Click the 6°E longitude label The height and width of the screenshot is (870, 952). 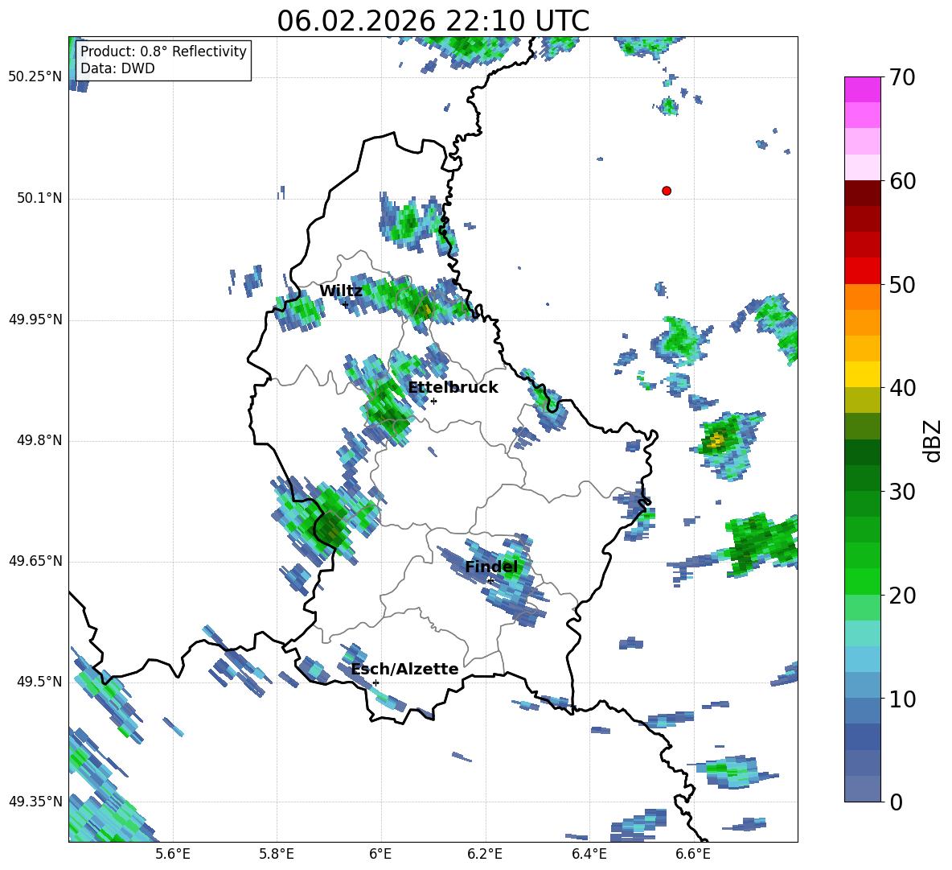380,855
